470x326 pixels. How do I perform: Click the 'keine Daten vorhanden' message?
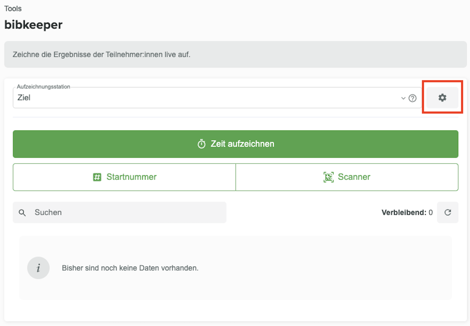pos(130,268)
